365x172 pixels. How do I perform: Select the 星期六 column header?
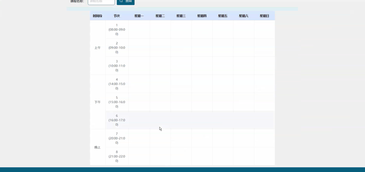[x=244, y=16]
